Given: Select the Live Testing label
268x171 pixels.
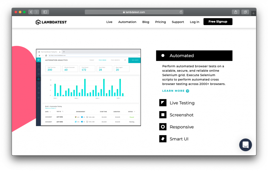Looking at the screenshot, I should [x=182, y=103].
